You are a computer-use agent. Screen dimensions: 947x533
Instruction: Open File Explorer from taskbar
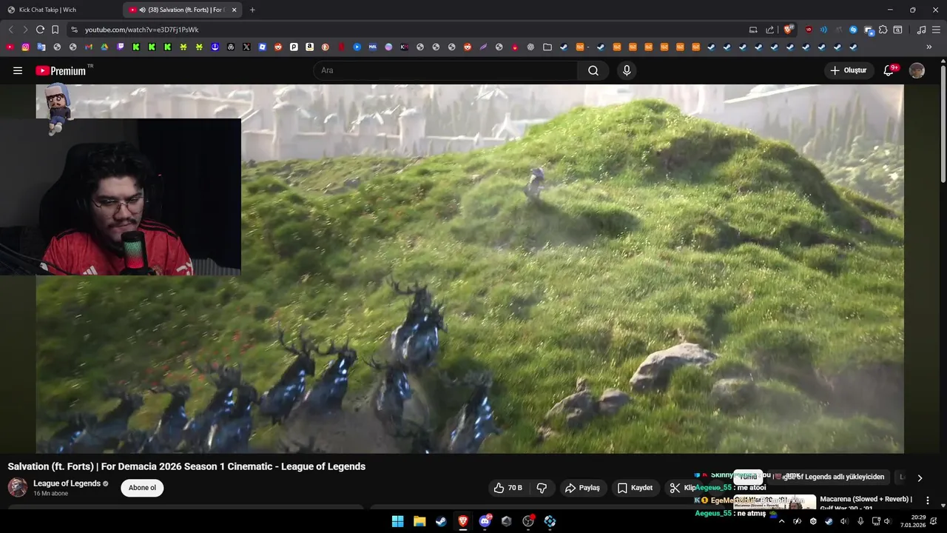(x=419, y=521)
